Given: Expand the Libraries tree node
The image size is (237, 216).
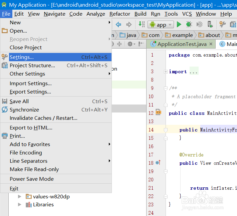Looking at the screenshot, I should 19,205.
